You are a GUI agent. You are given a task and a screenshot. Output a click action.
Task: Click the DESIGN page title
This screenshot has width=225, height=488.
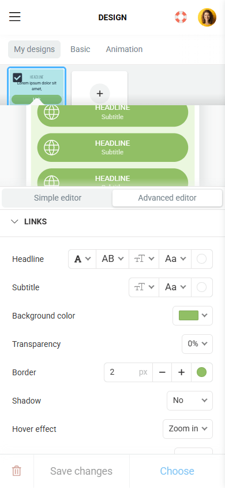[112, 17]
